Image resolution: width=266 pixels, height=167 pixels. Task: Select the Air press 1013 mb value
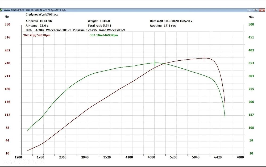pos(39,21)
